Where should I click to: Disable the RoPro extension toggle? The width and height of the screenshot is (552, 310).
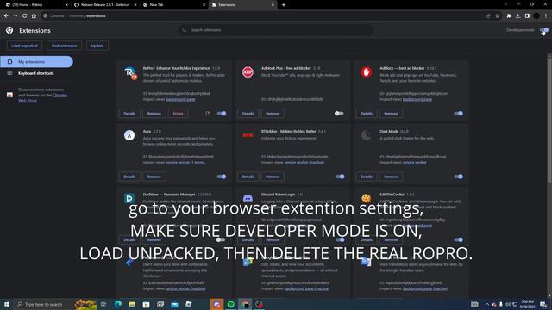point(222,114)
